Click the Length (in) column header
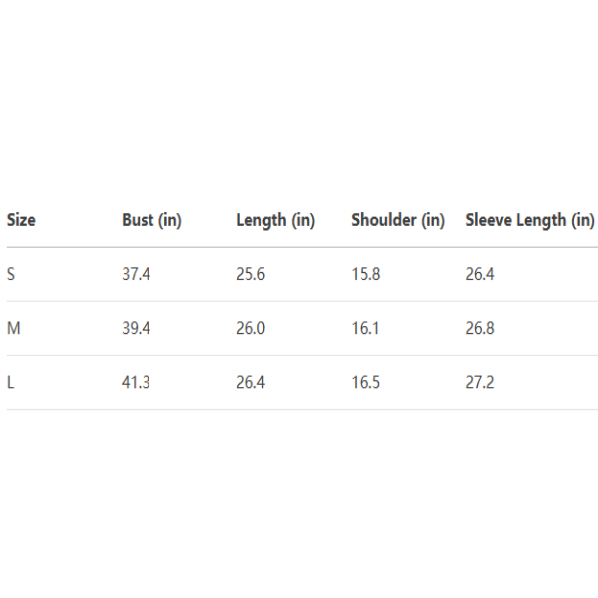Image resolution: width=598 pixels, height=598 pixels. [275, 220]
